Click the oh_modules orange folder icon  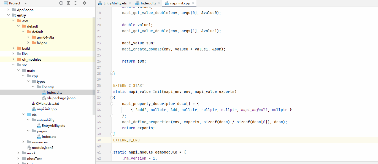tap(19, 59)
